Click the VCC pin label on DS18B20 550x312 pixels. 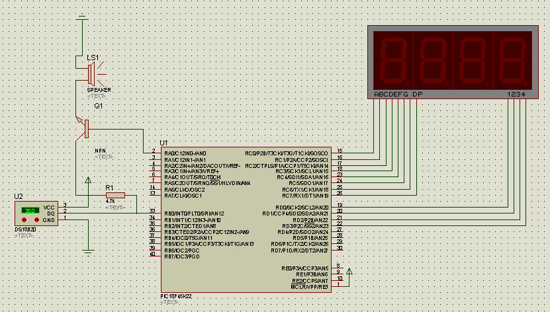49,208
